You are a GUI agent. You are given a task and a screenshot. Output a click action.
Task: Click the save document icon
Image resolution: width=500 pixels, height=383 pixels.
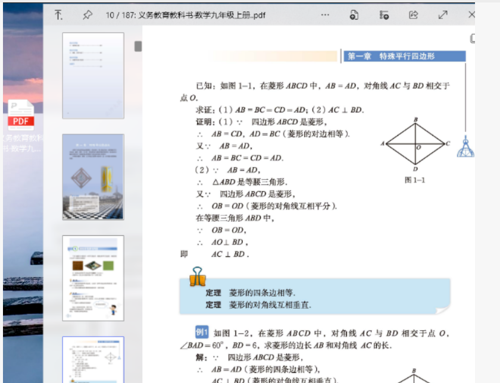pos(353,14)
